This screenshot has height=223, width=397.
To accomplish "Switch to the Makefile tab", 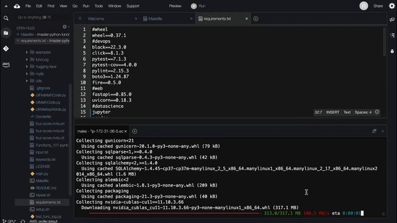I will pyautogui.click(x=155, y=19).
